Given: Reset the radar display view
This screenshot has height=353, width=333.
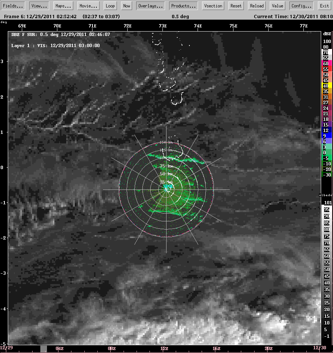Looking at the screenshot, I should coord(236,6).
